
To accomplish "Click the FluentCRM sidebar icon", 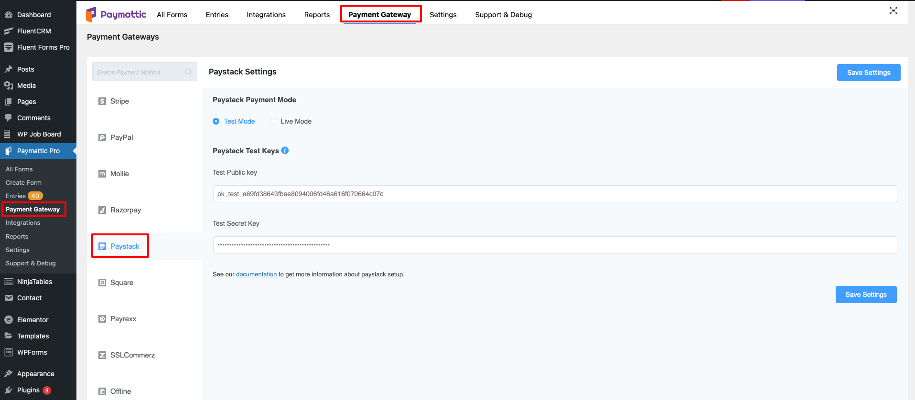I will 9,31.
